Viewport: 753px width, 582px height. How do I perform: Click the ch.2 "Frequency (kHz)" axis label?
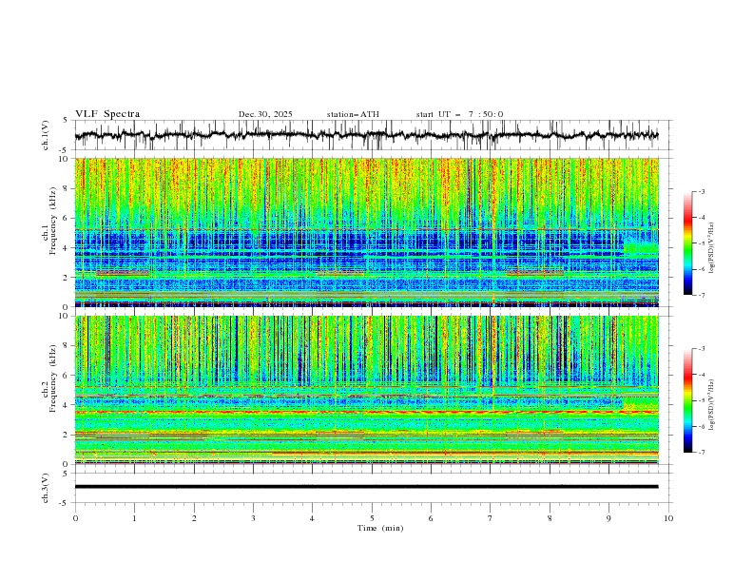tap(53, 378)
